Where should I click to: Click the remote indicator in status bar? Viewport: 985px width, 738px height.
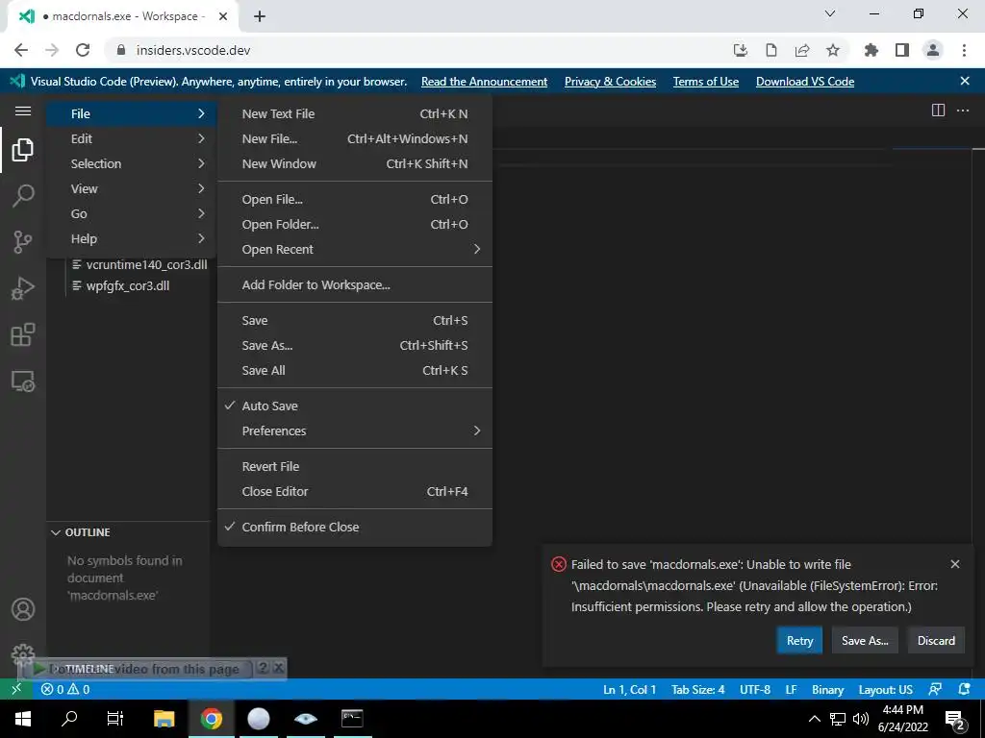pos(16,689)
